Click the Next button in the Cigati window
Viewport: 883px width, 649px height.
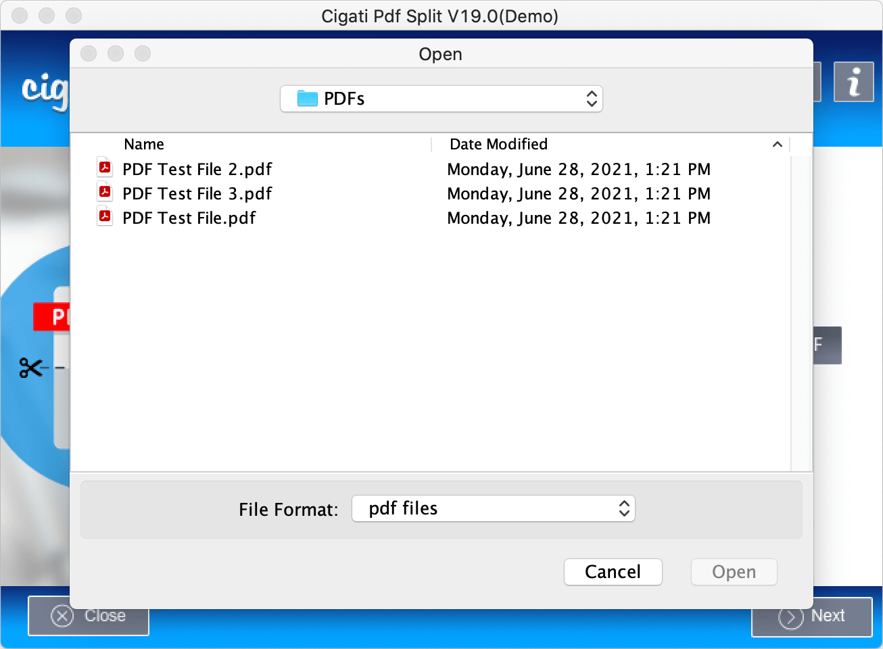pos(812,617)
